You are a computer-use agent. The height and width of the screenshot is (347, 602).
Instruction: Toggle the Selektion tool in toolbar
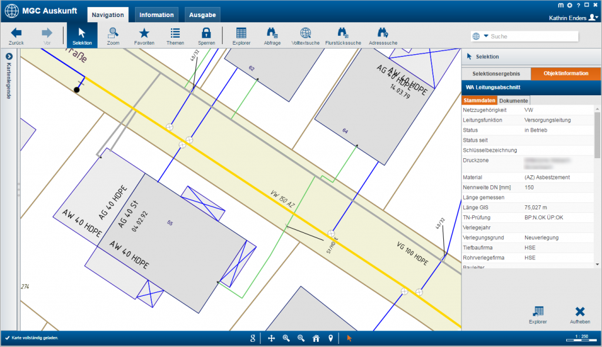[82, 36]
